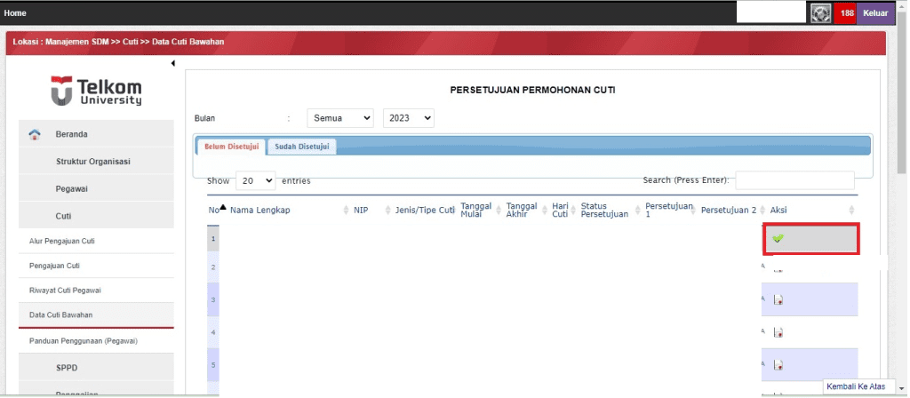Viewport: 910px width, 398px height.
Task: Open the SPPD sidebar menu
Action: pyautogui.click(x=96, y=368)
